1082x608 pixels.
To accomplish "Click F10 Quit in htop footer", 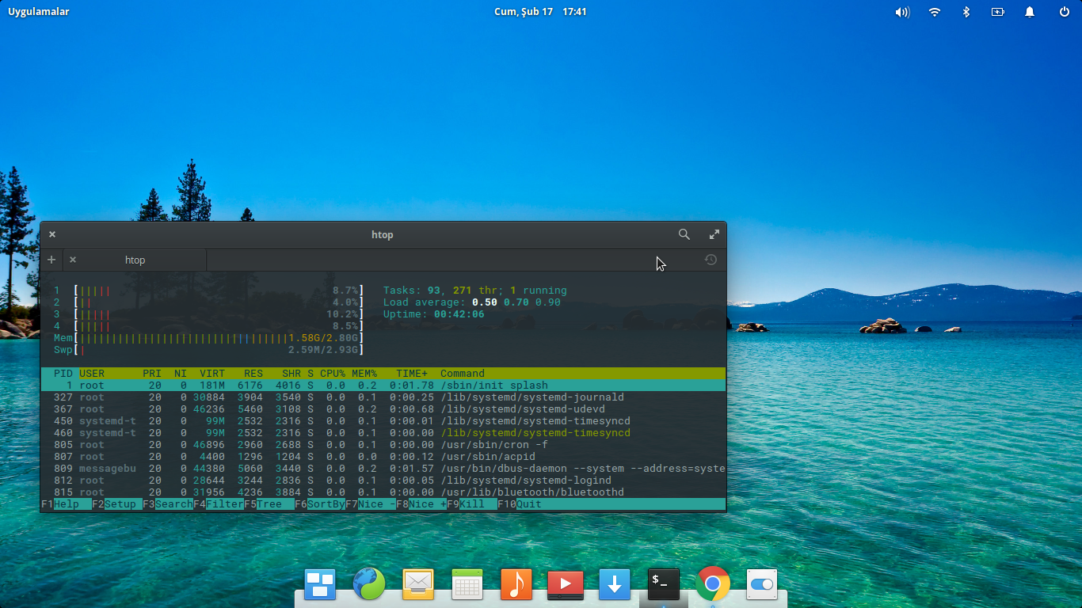I will [520, 504].
